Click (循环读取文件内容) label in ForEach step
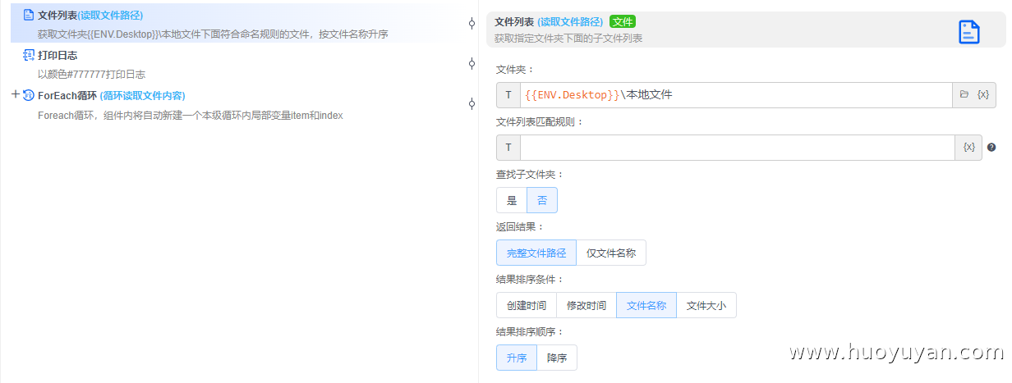This screenshot has width=1012, height=383. (142, 95)
